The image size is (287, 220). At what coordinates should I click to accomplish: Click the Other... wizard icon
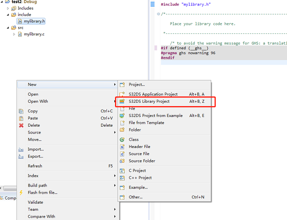pos(122,197)
